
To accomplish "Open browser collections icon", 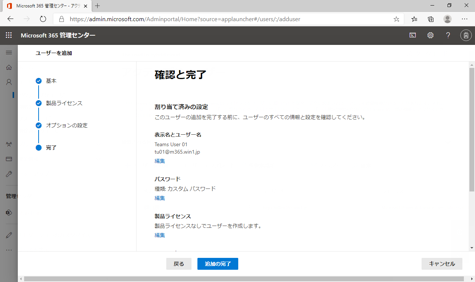I will [431, 19].
